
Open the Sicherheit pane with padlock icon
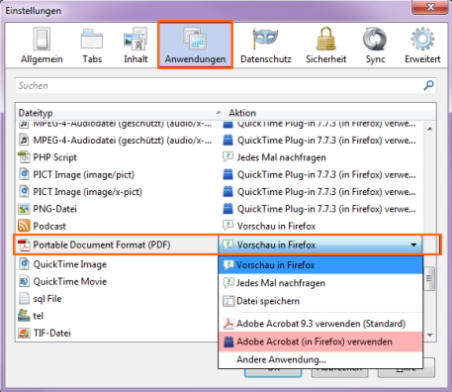click(325, 46)
